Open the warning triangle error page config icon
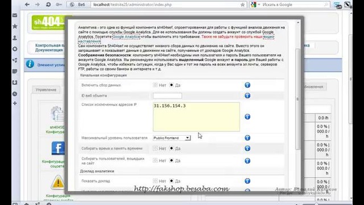Image resolution: width=364 pixels, height=205 pixels. [x=58, y=182]
